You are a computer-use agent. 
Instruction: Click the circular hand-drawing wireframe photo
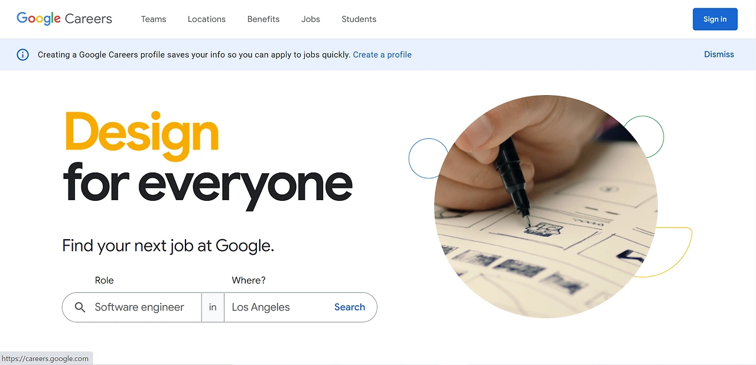546,207
